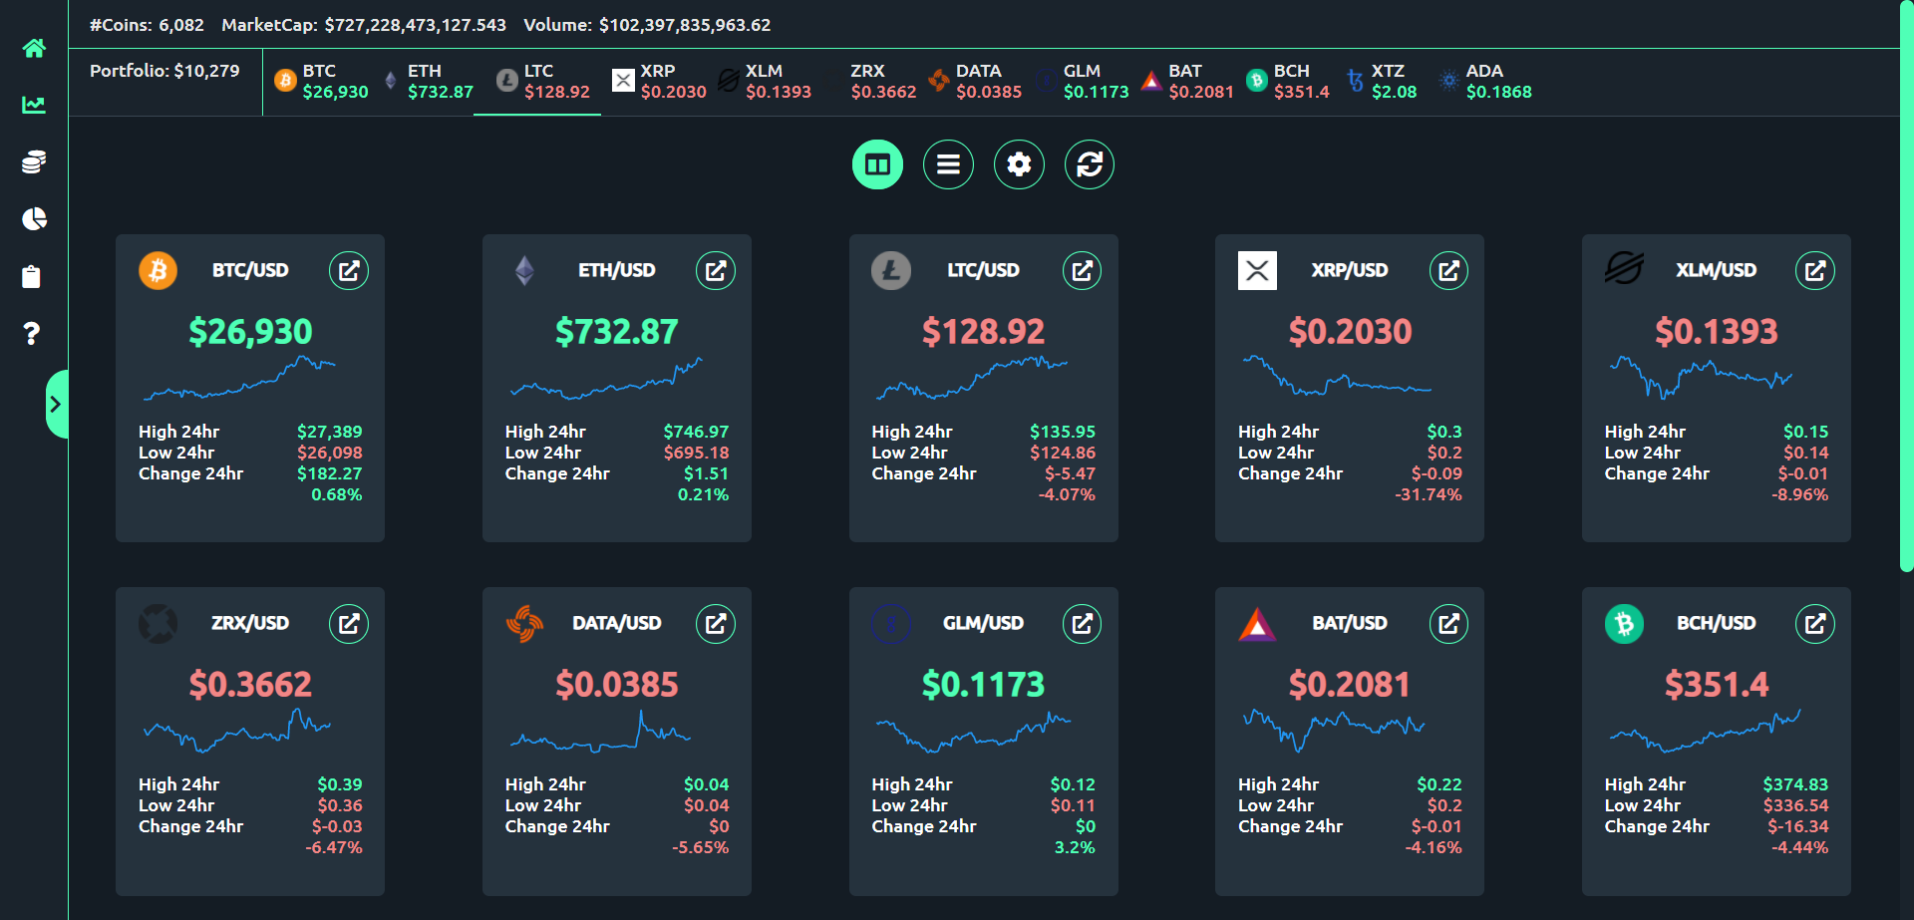
Task: Open BTC/USD card external link
Action: point(349,270)
